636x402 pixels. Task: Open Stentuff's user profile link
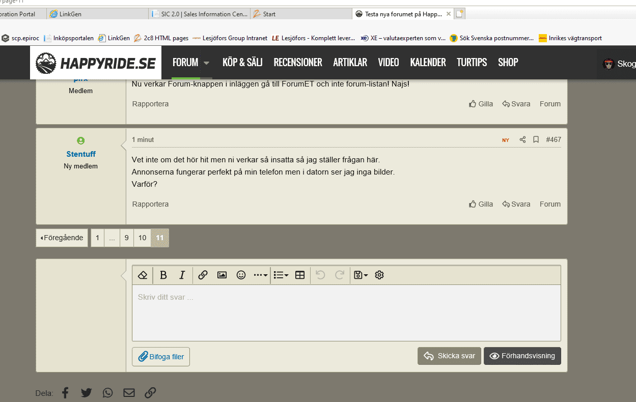pyautogui.click(x=81, y=154)
